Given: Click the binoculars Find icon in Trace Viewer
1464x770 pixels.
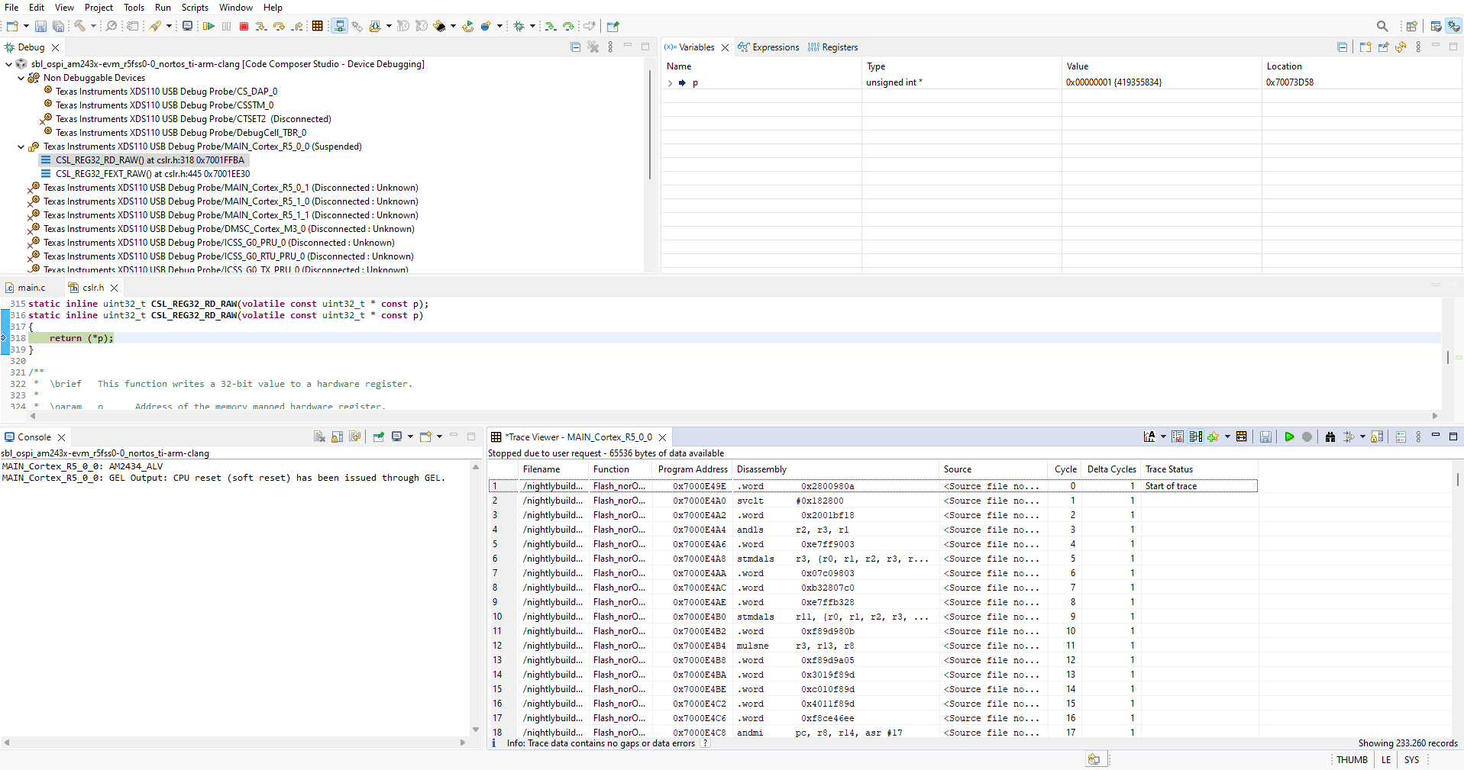Looking at the screenshot, I should pos(1330,437).
